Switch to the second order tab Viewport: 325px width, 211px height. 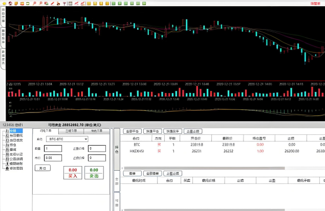[71, 131]
